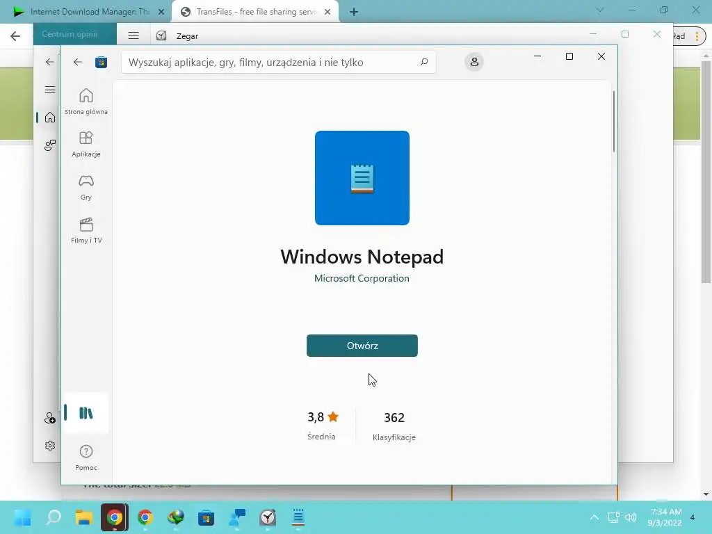
Task: Click the browser back arrow
Action: (15, 36)
